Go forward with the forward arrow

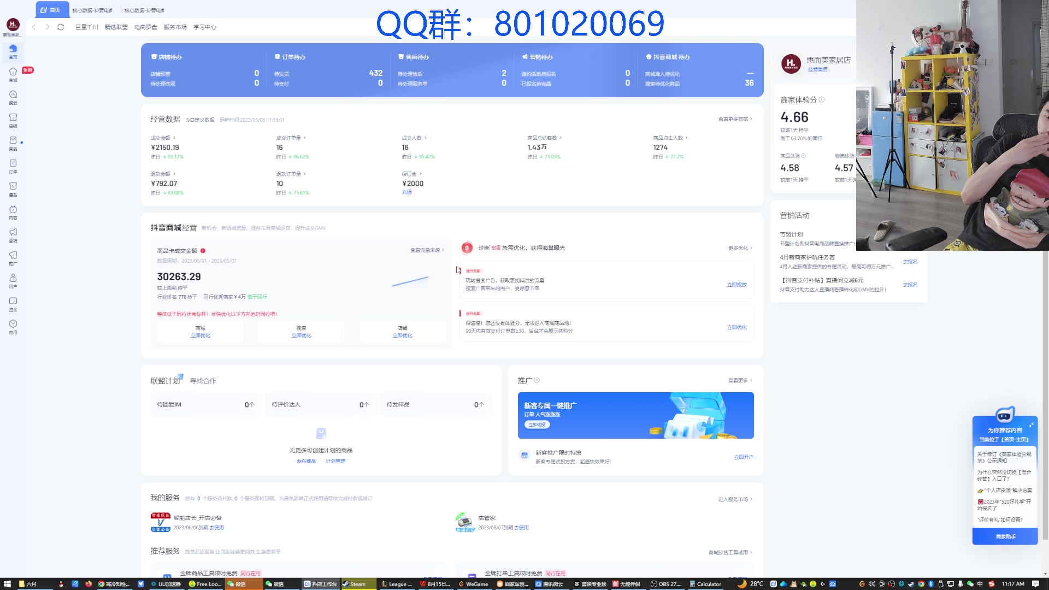(x=48, y=27)
